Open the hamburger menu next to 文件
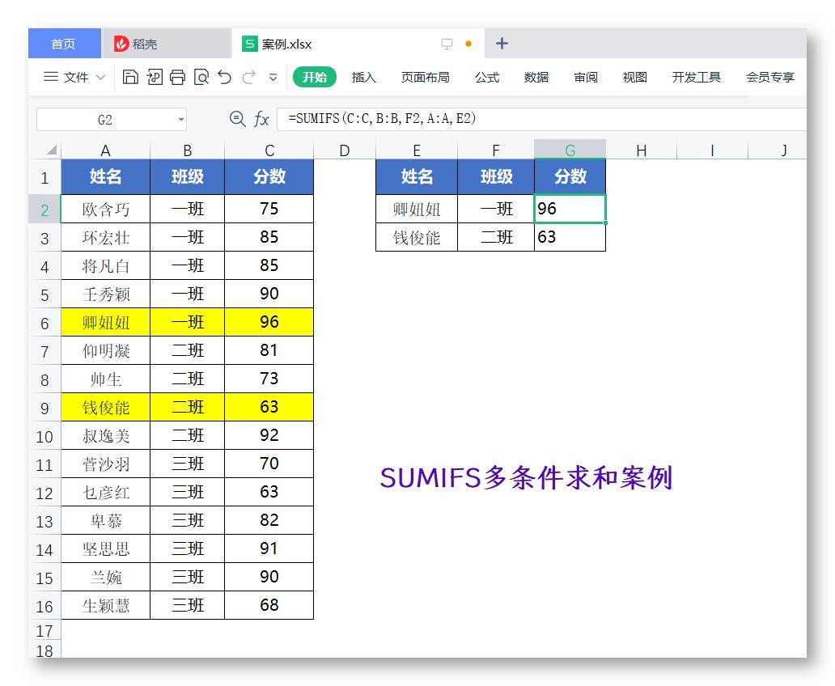 click(50, 76)
